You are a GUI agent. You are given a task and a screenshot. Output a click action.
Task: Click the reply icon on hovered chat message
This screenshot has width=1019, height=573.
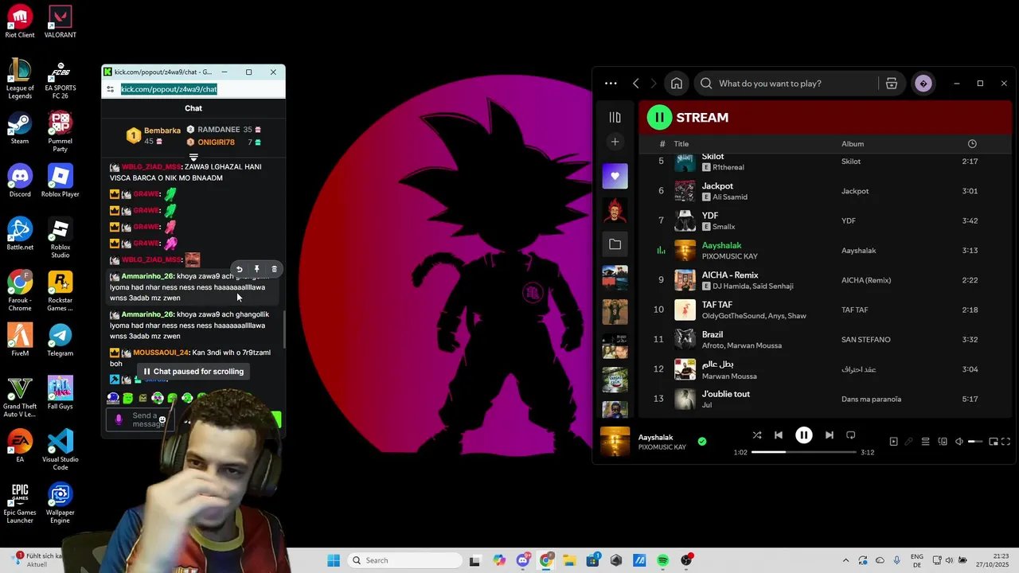pyautogui.click(x=239, y=269)
